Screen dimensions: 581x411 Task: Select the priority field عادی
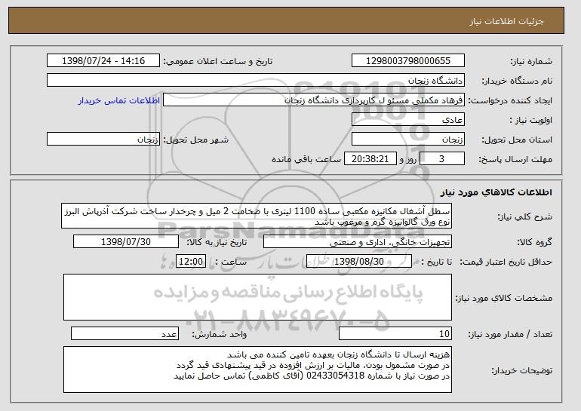(x=408, y=120)
